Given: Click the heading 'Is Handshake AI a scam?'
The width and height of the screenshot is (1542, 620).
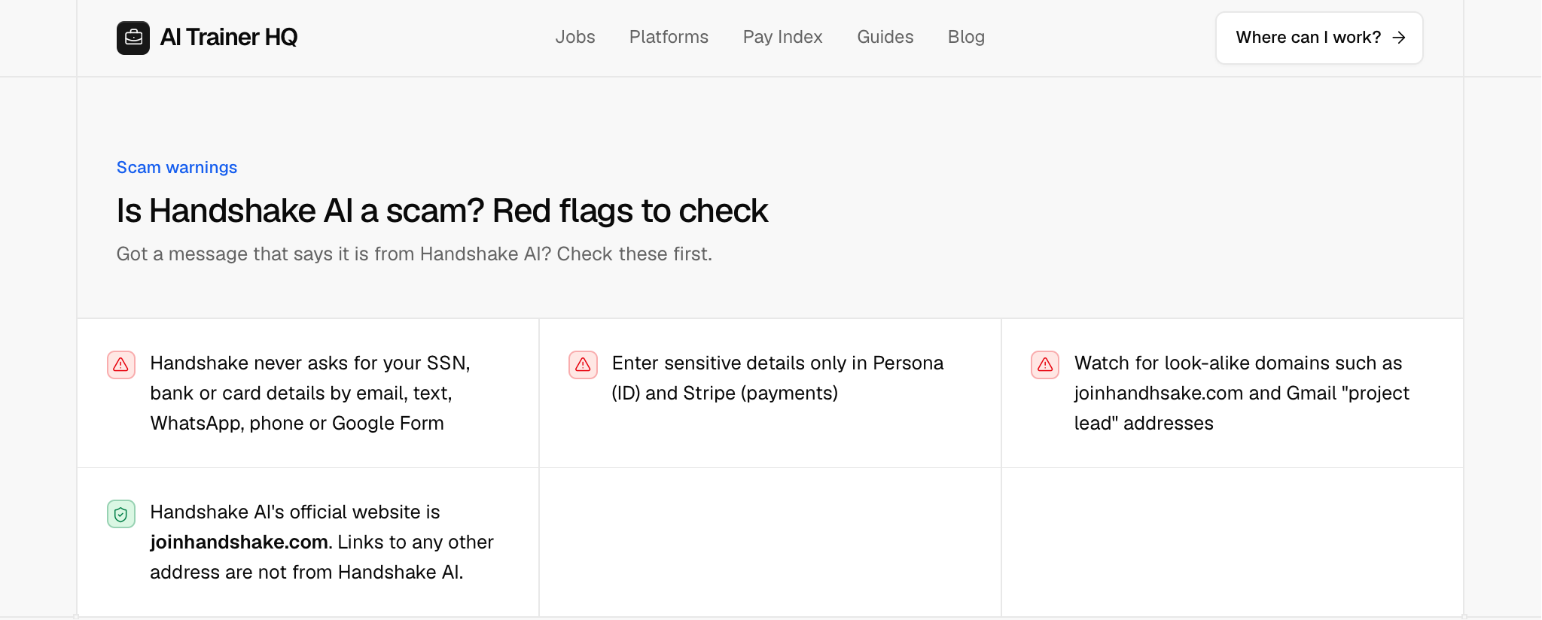Looking at the screenshot, I should pyautogui.click(x=300, y=211).
